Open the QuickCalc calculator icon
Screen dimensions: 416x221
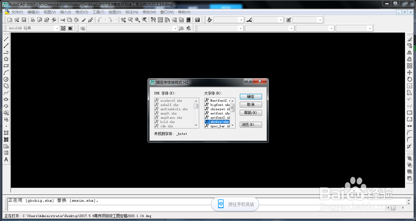(188, 20)
